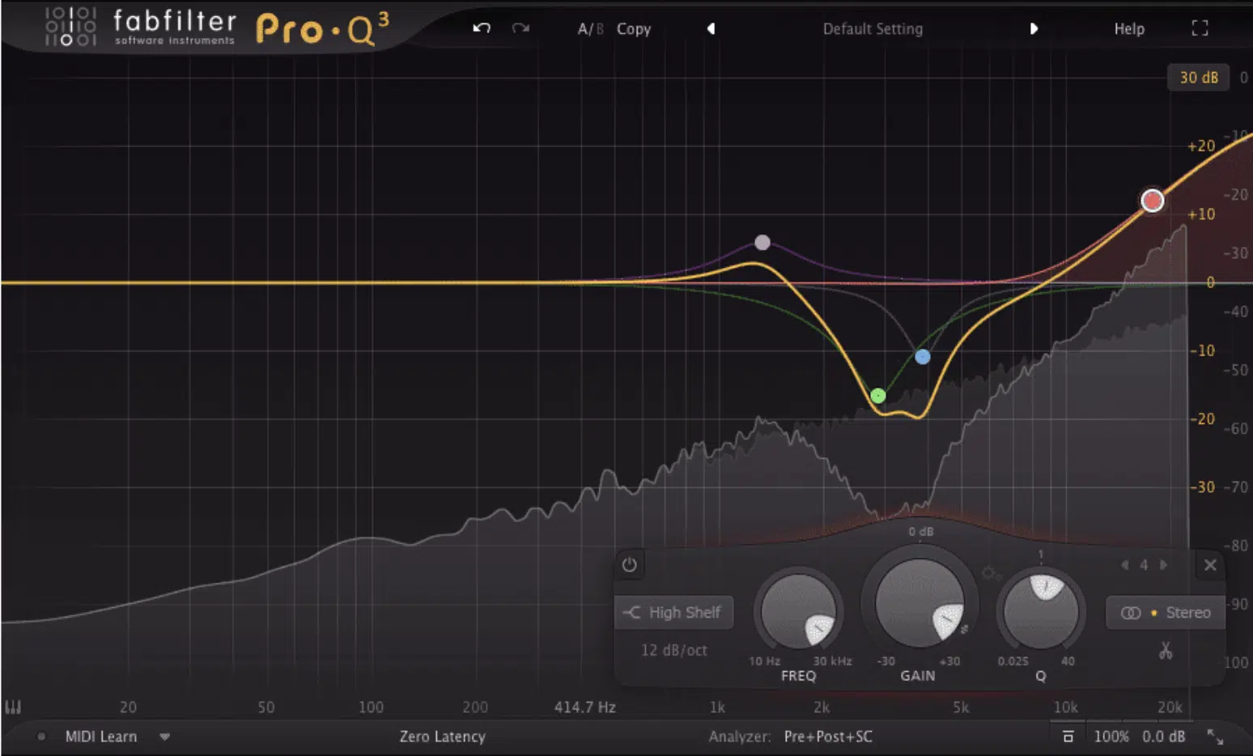Click the +20 gain scale label
The width and height of the screenshot is (1253, 756).
1201,146
